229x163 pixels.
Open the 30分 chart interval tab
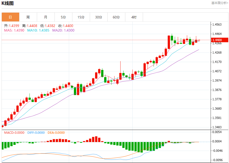(x=99, y=17)
